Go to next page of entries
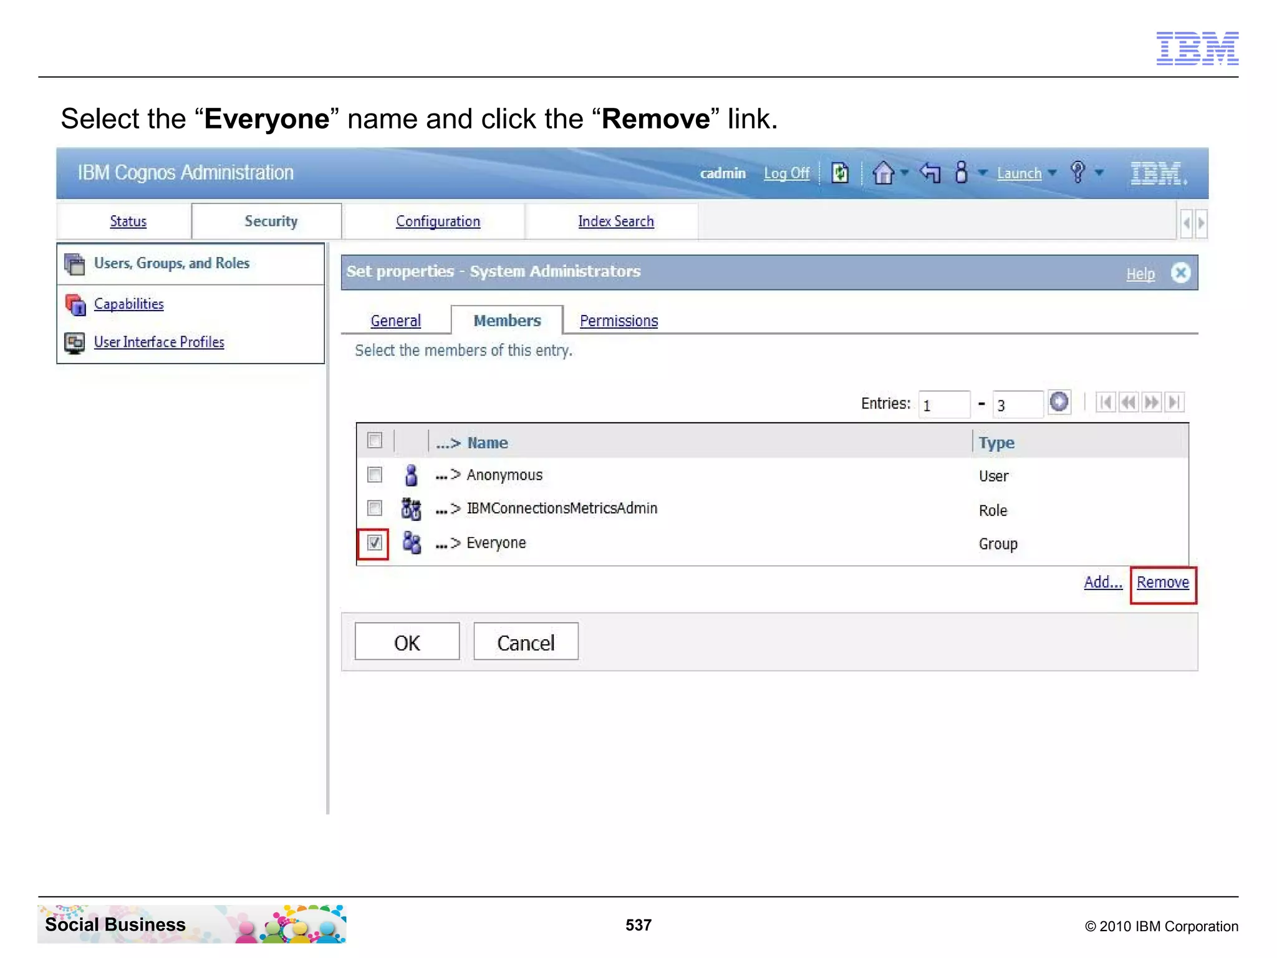The width and height of the screenshot is (1277, 958). [1152, 402]
